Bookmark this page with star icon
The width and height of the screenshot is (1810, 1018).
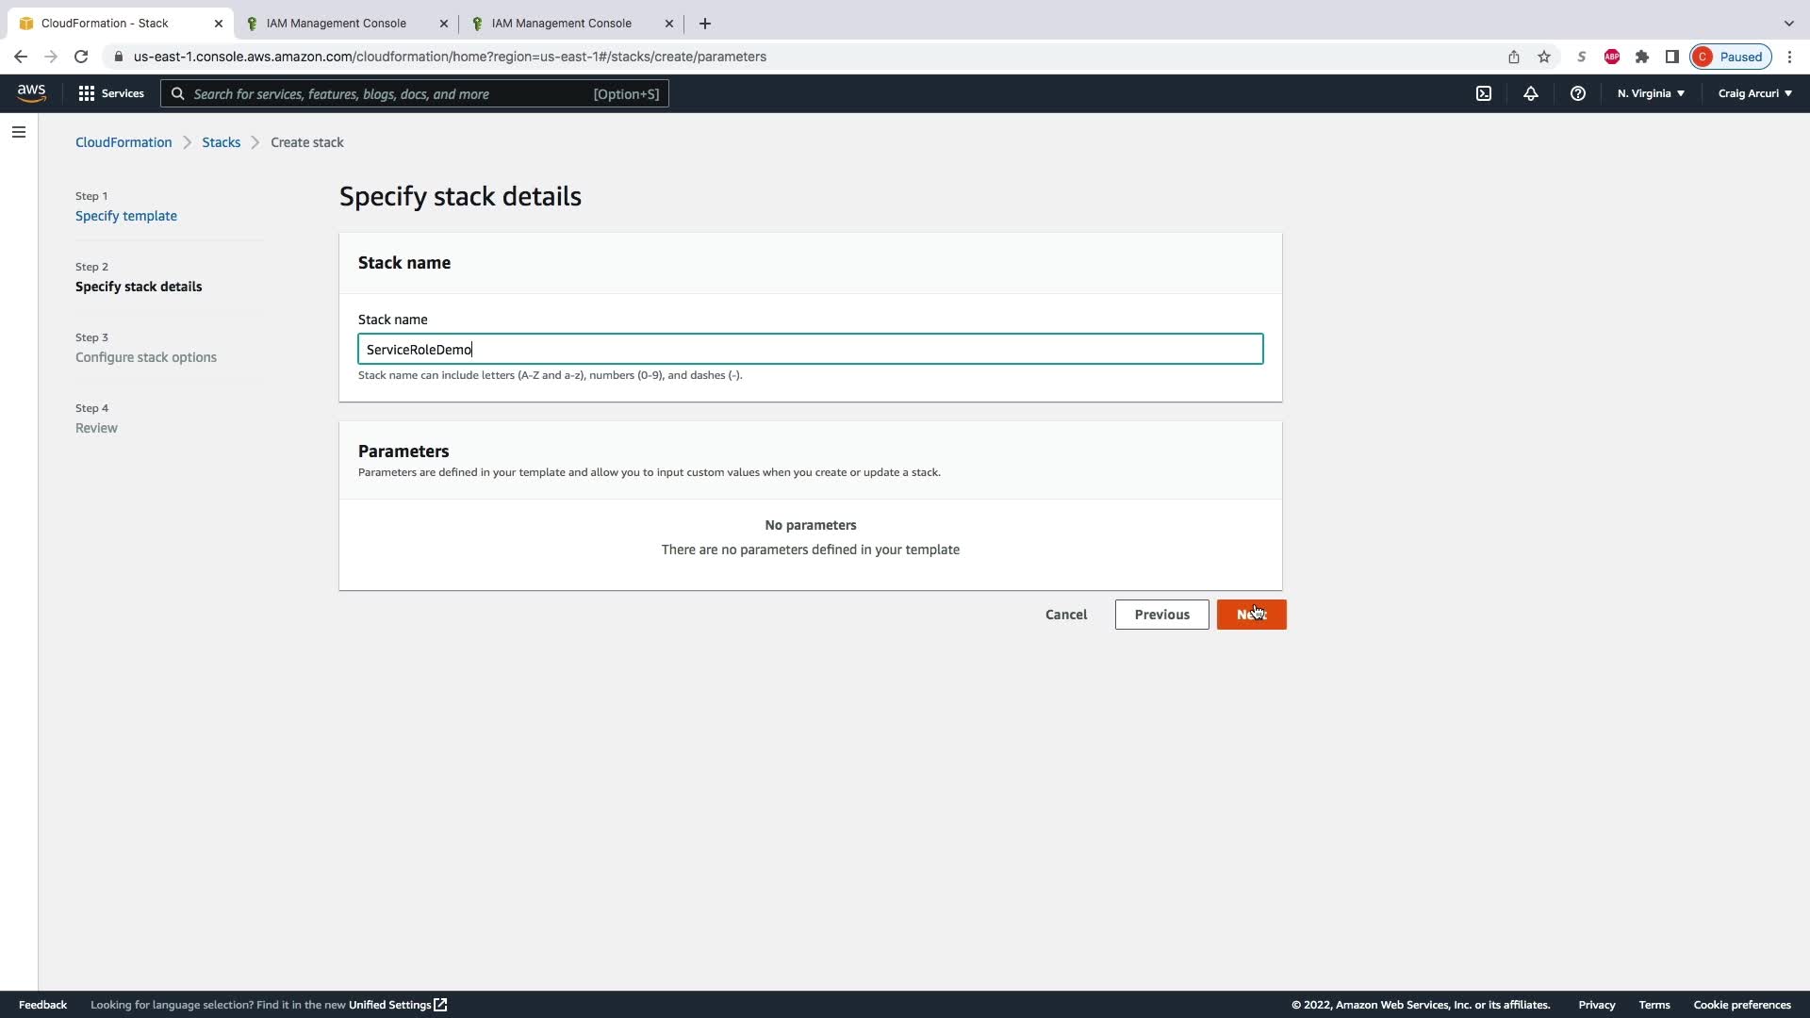pos(1544,57)
